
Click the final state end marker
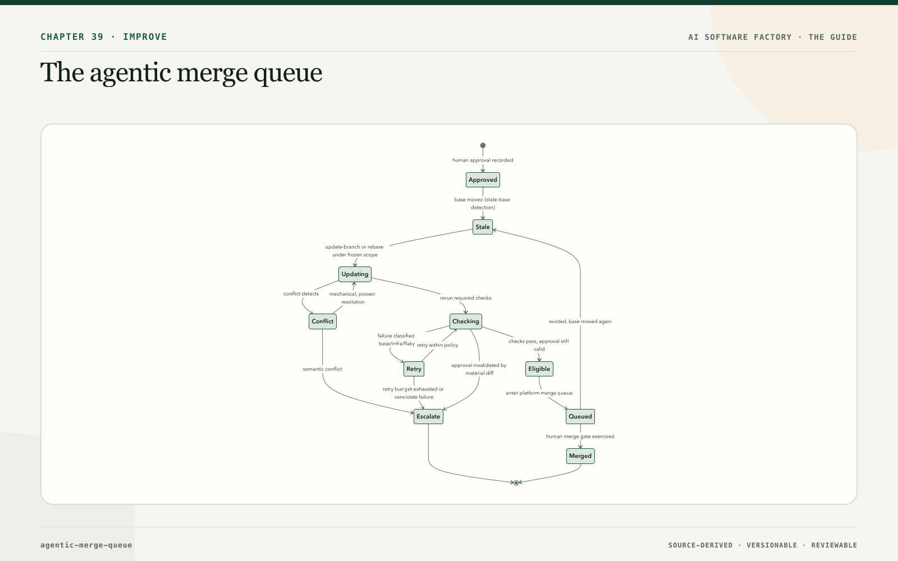(x=516, y=482)
